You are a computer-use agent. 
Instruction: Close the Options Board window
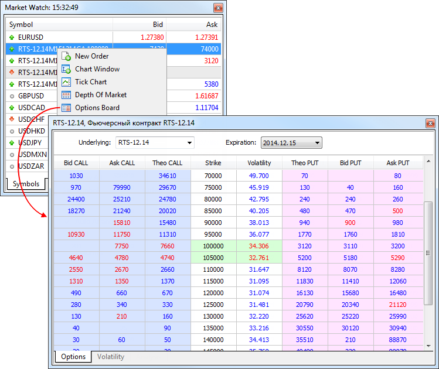click(x=430, y=123)
